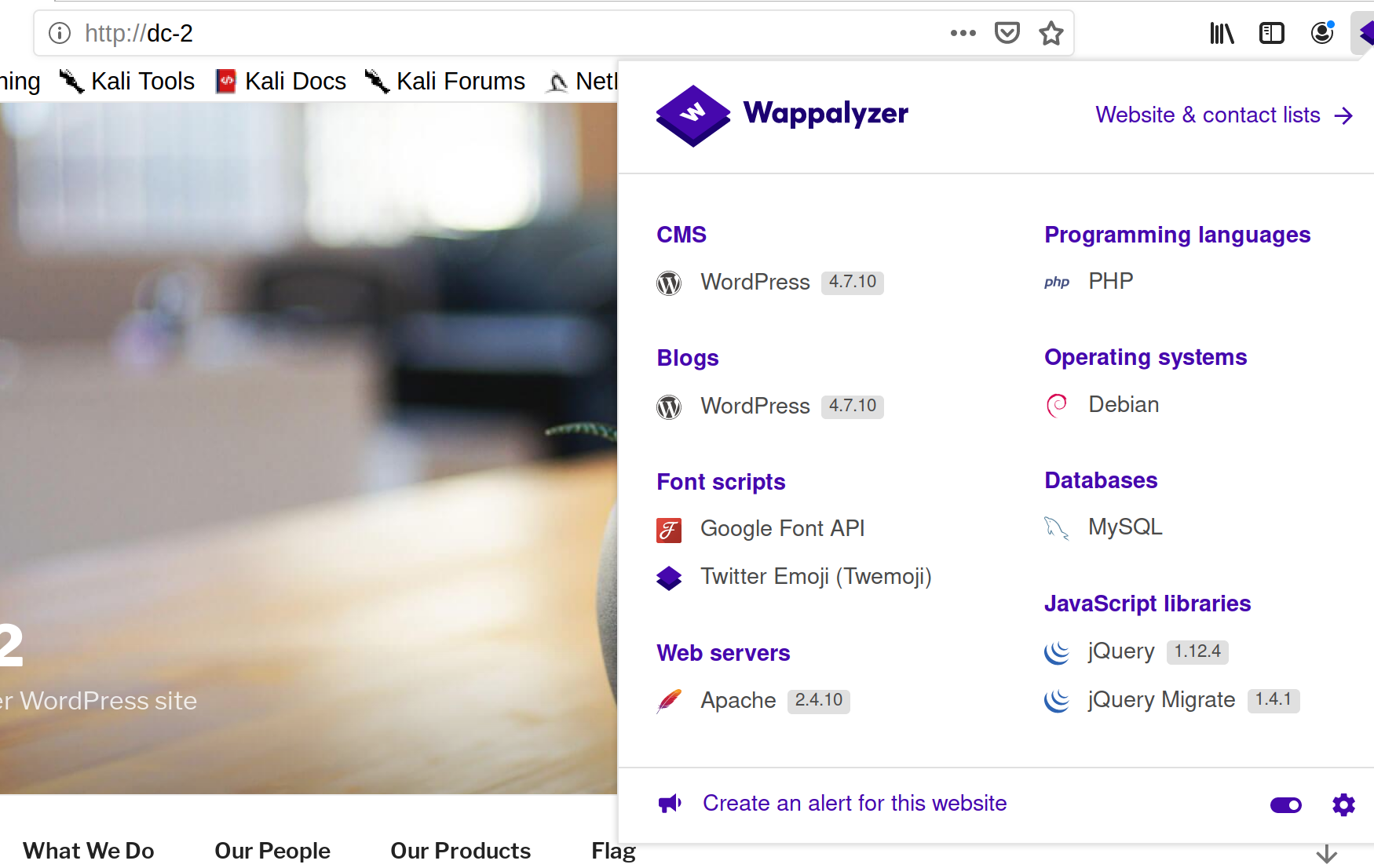This screenshot has height=868, width=1374.
Task: Open the Web servers category link
Action: coord(723,653)
